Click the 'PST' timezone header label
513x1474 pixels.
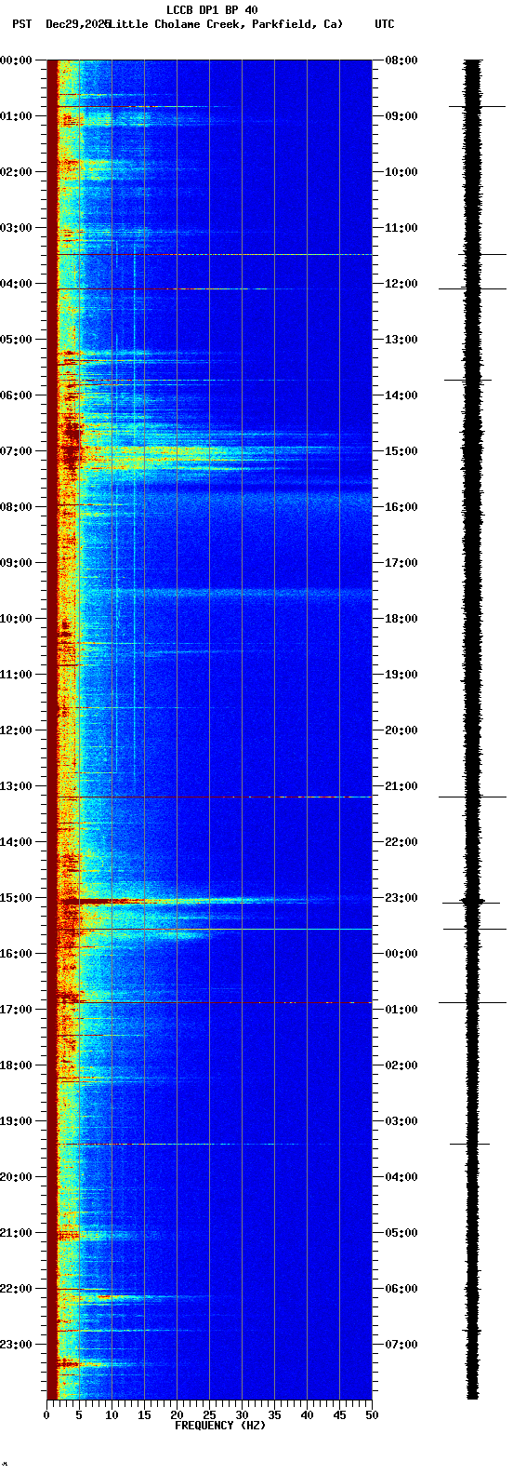(21, 24)
